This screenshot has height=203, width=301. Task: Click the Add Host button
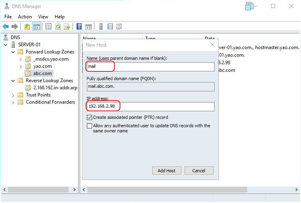(167, 171)
